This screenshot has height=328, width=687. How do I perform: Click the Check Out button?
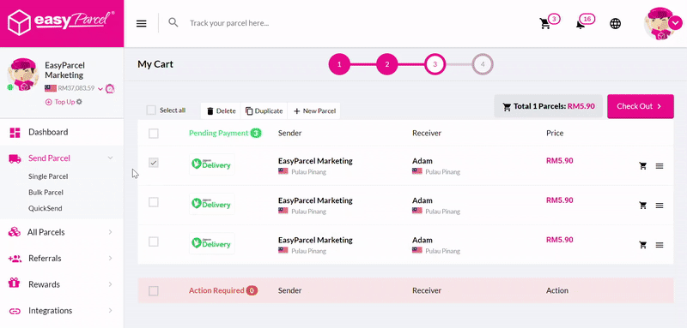640,106
